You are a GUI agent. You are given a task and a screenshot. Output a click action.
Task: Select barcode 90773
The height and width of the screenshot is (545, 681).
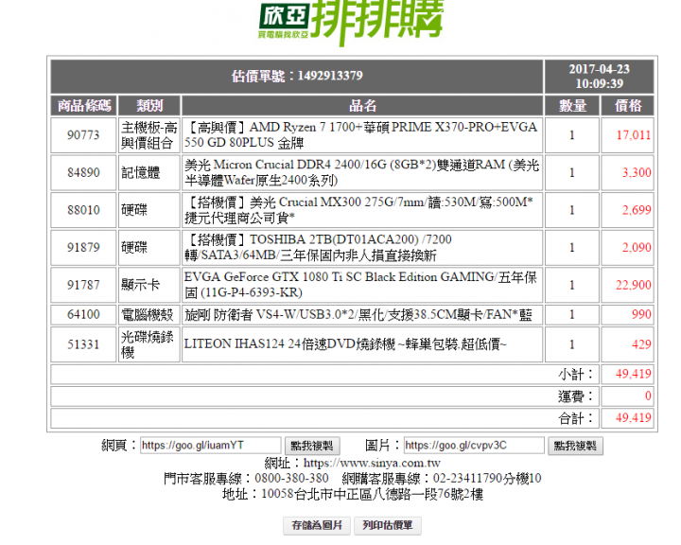click(x=83, y=135)
